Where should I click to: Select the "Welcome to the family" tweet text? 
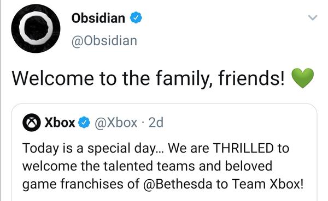pos(148,78)
